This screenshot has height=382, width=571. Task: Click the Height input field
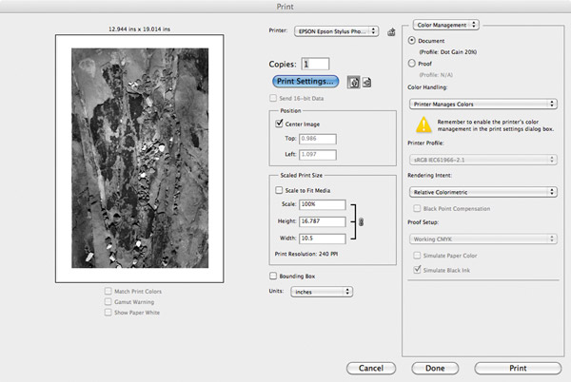tap(323, 221)
